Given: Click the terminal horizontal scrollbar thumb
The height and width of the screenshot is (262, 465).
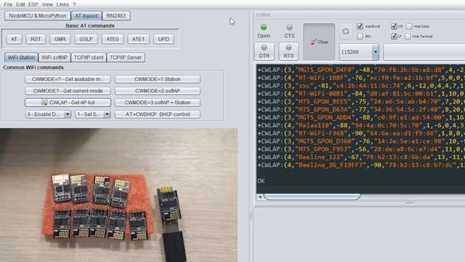Looking at the screenshot, I should [x=312, y=196].
